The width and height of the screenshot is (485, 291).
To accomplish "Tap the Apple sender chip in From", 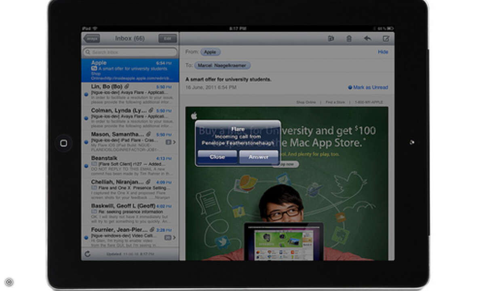I will click(x=210, y=52).
